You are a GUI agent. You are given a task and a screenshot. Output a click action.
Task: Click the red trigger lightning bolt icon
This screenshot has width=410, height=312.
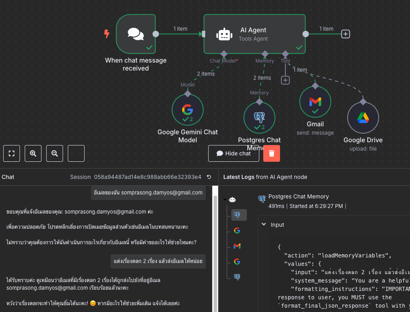click(x=106, y=34)
